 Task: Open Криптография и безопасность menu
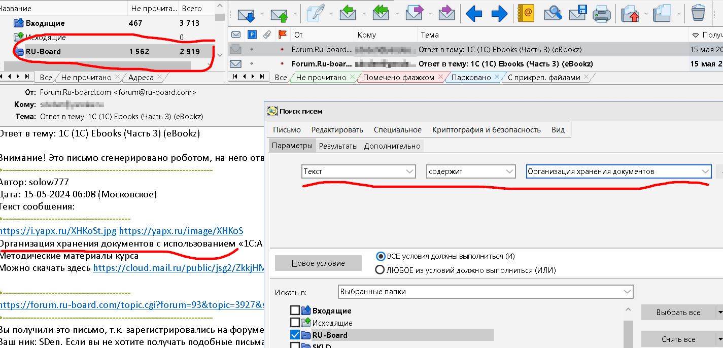(x=487, y=130)
